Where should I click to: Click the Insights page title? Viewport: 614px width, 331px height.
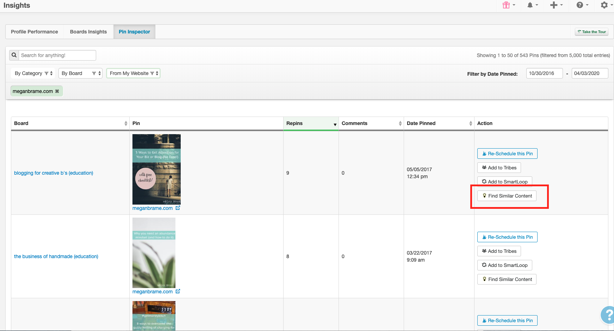click(17, 5)
